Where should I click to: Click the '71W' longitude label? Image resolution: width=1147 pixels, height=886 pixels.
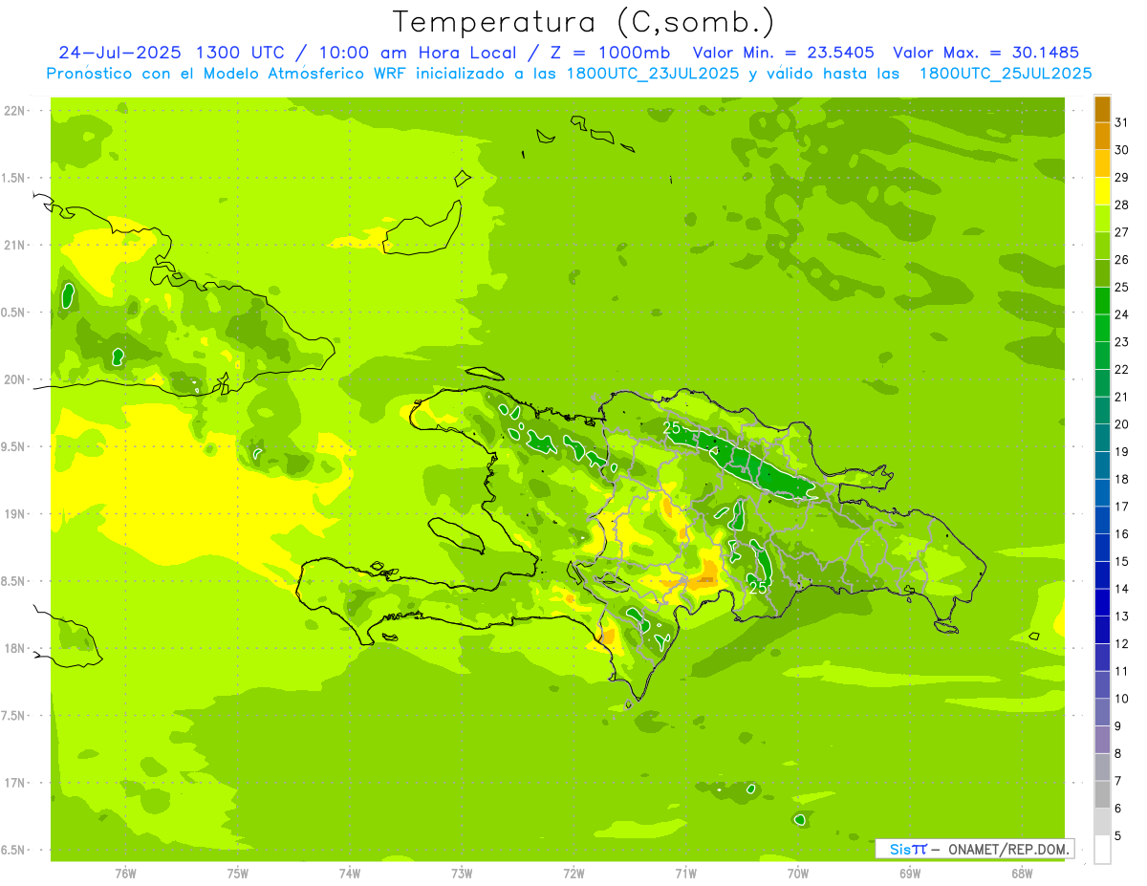[685, 873]
